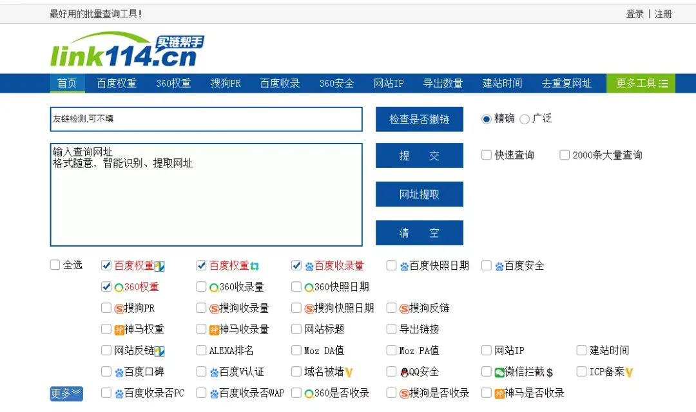
Task: Click the QQ penguin icon beside QQ安全
Action: [404, 373]
